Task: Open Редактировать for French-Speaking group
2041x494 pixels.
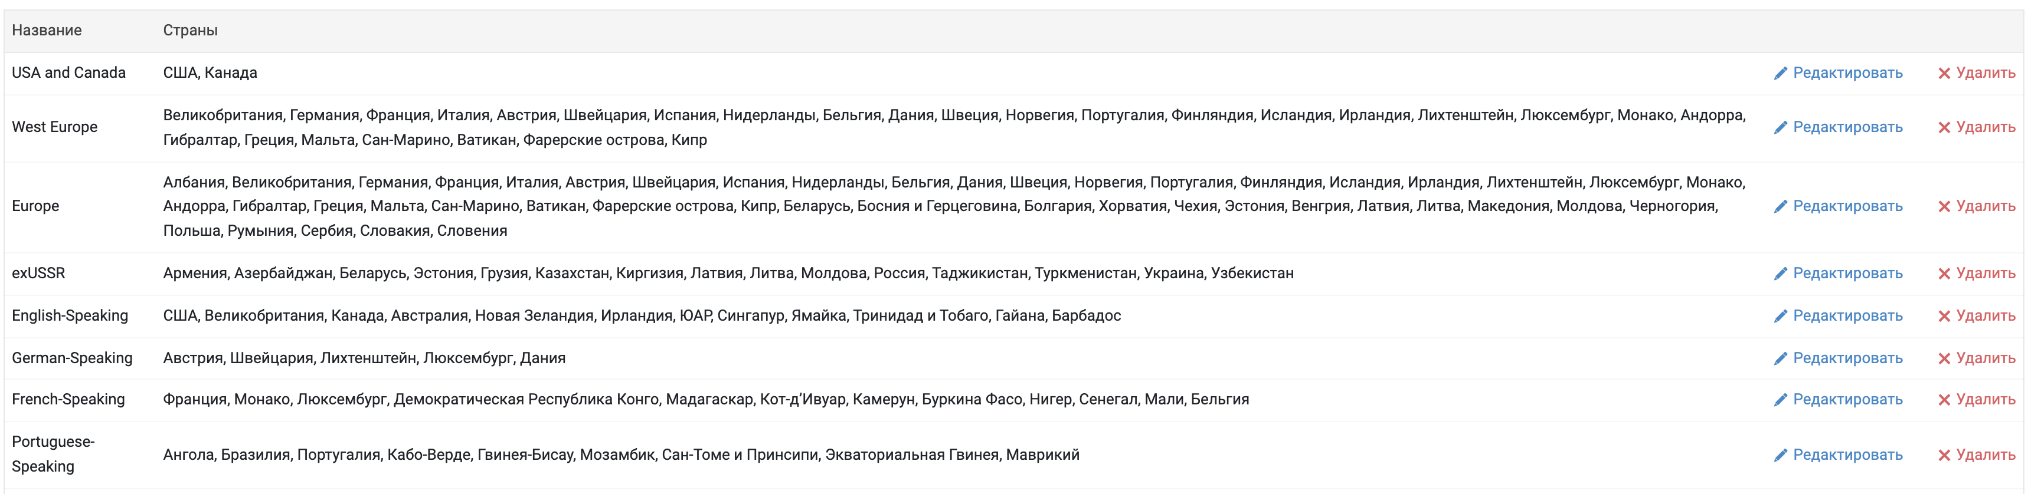Action: tap(1847, 399)
